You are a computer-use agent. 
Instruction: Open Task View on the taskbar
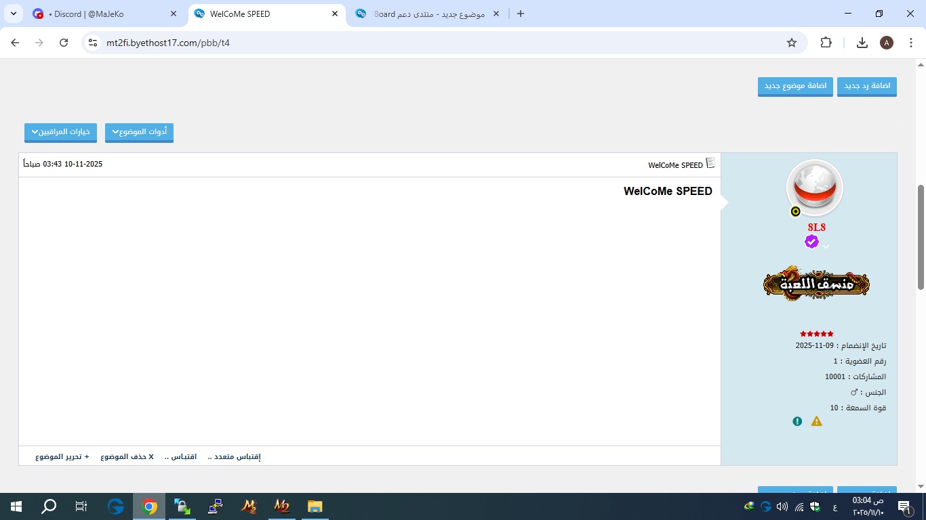(81, 506)
